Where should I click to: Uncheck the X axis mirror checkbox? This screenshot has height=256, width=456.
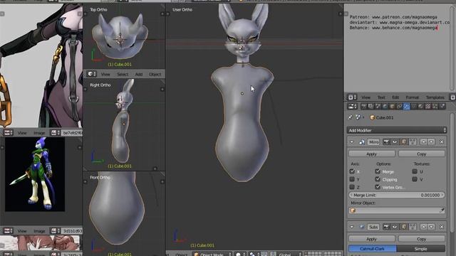352,171
